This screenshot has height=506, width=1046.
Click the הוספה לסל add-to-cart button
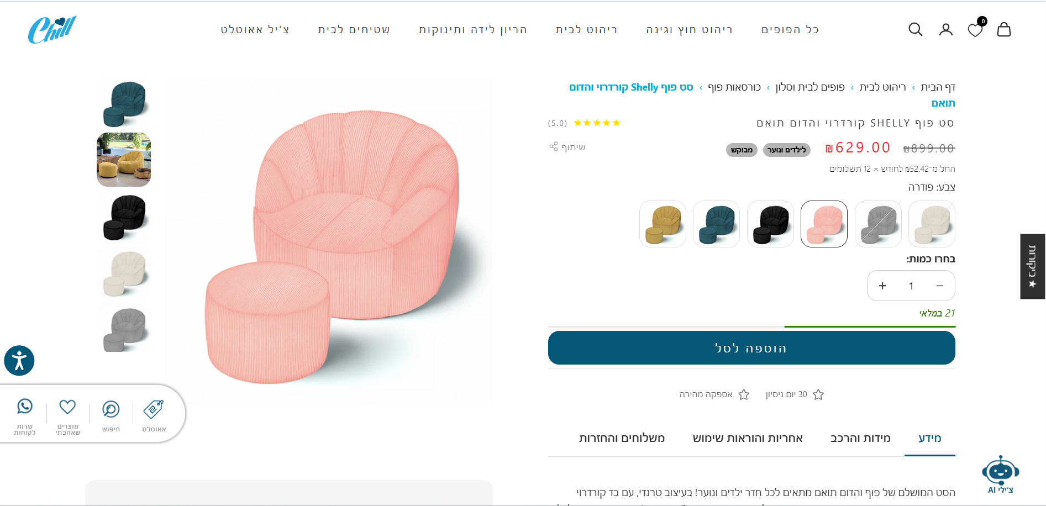751,348
